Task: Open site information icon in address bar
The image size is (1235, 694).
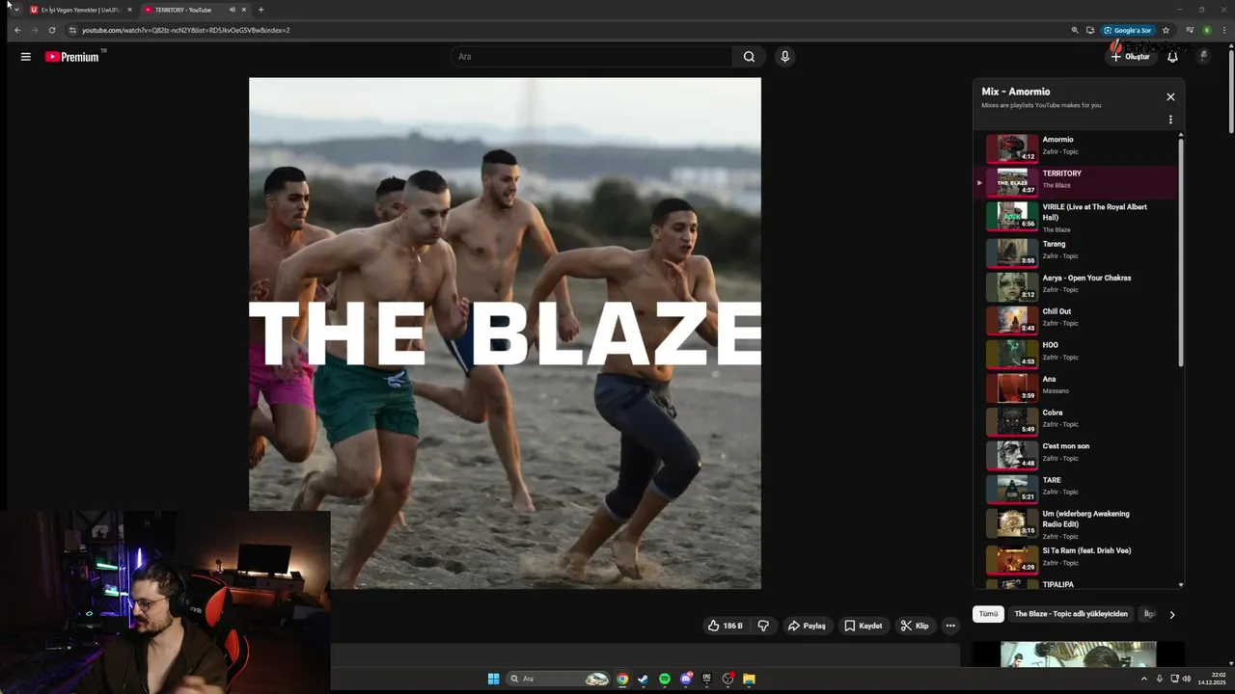Action: click(72, 30)
